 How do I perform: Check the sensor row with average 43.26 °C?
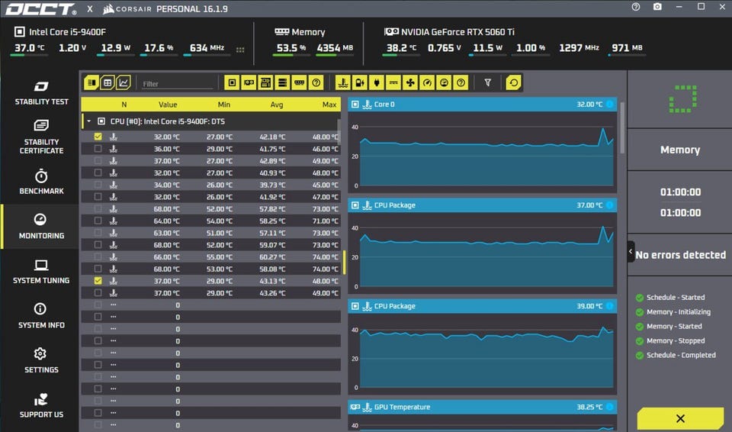point(98,292)
